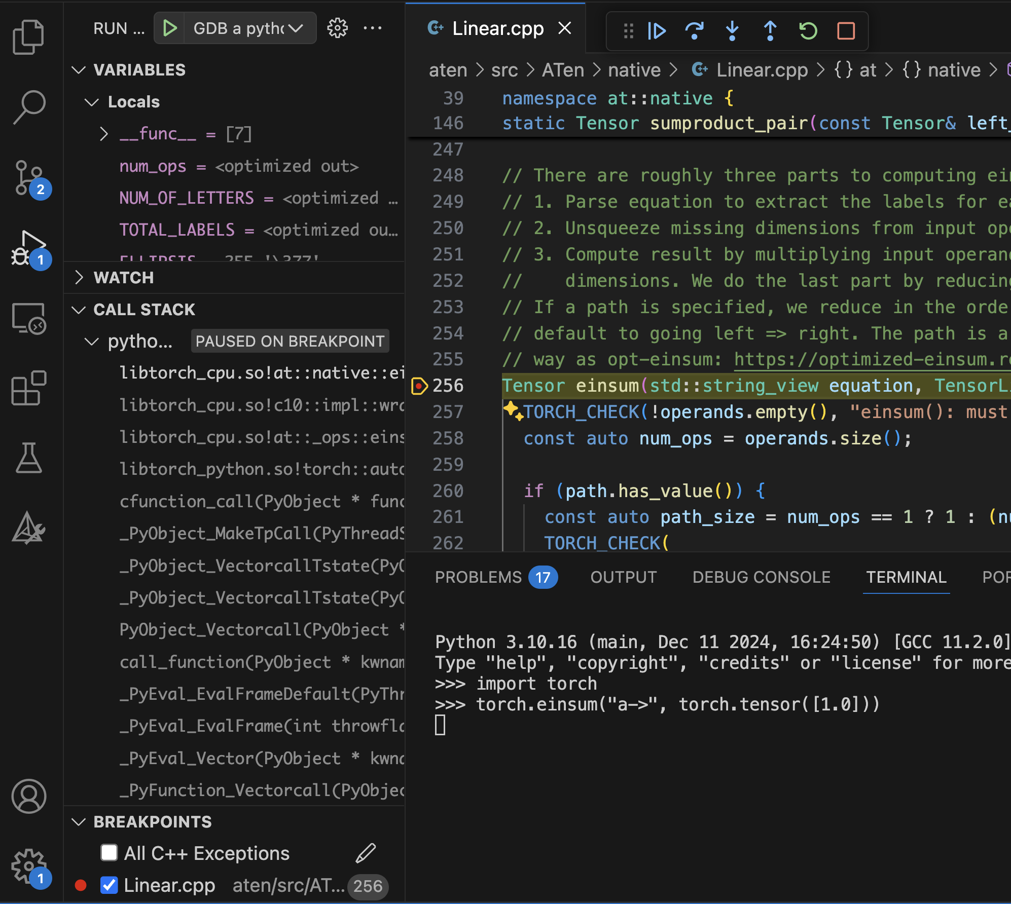The width and height of the screenshot is (1011, 904).
Task: Enable the All C++ Exceptions checkbox
Action: coord(109,853)
